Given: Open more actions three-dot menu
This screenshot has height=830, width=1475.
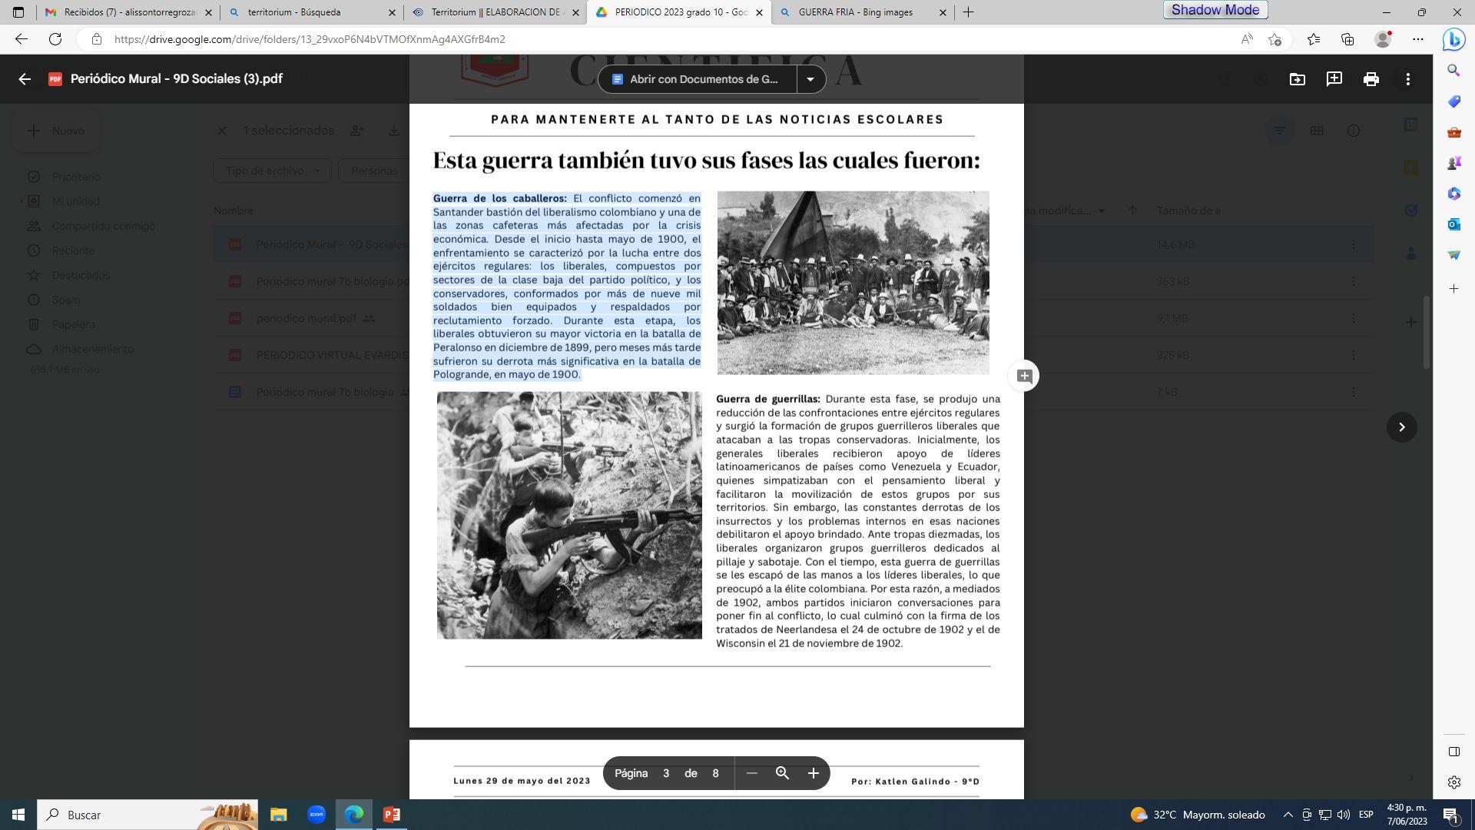Looking at the screenshot, I should point(1407,79).
